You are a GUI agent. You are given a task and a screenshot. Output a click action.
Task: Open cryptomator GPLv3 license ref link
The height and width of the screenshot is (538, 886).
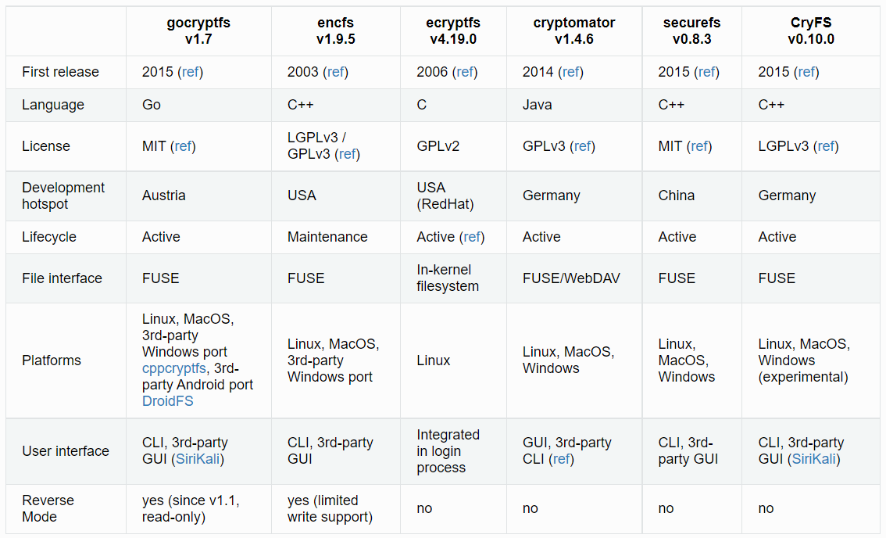[x=583, y=146]
